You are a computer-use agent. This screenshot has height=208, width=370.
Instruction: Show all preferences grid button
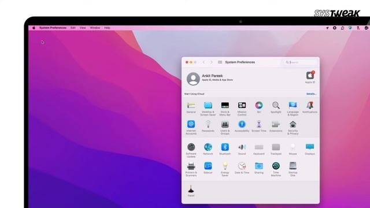click(x=220, y=62)
